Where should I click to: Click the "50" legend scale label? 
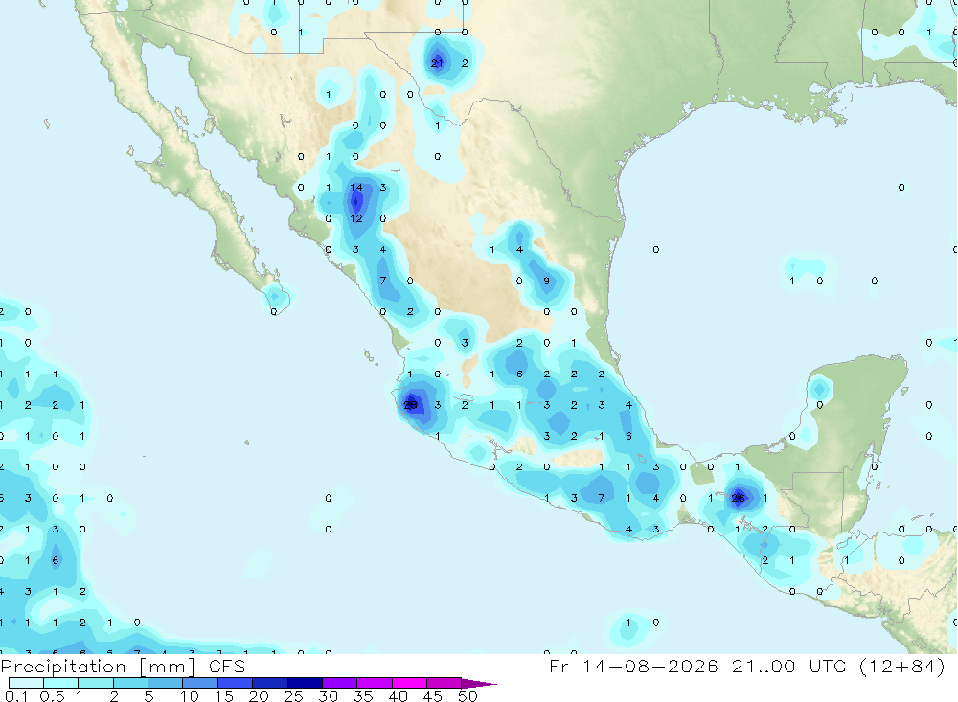pyautogui.click(x=468, y=696)
